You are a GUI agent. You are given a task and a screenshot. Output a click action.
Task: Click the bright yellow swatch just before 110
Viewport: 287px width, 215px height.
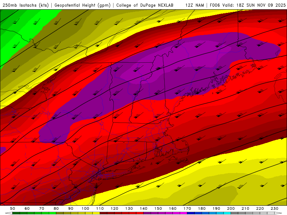[x=96, y=213]
